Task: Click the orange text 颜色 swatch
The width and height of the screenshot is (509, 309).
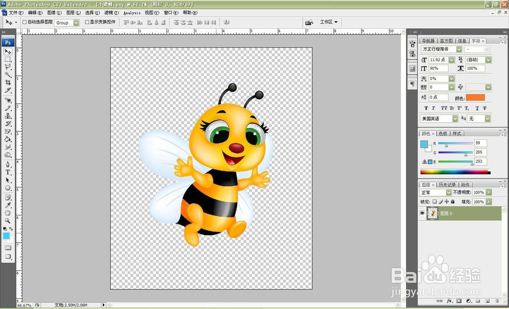Action: (475, 97)
